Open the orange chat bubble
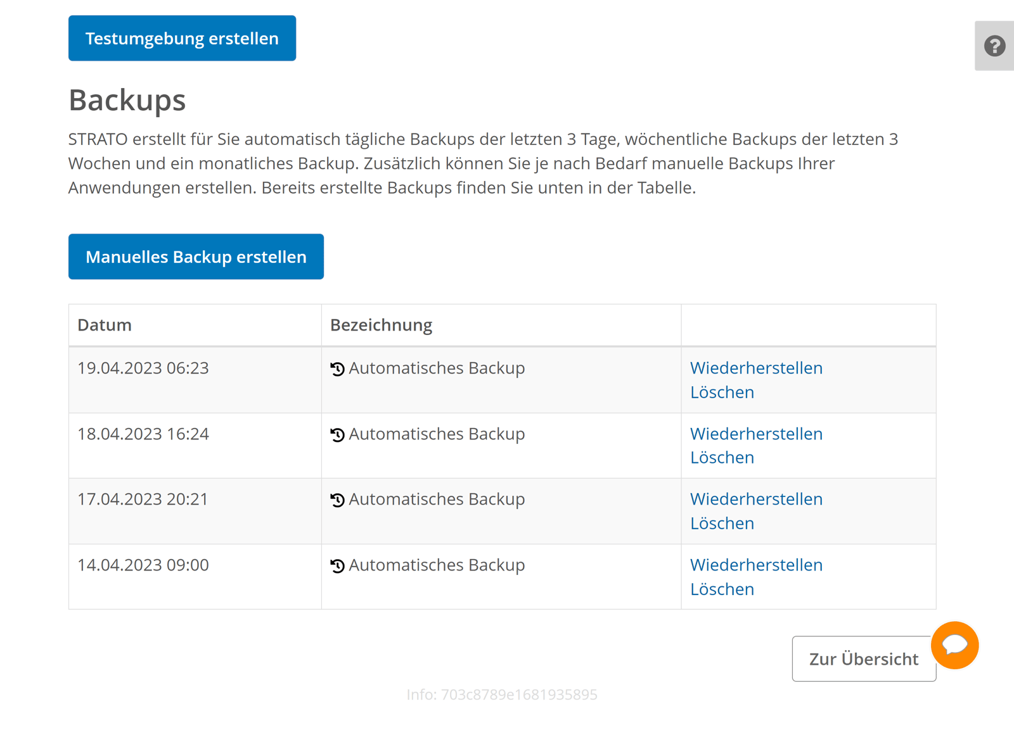The width and height of the screenshot is (1014, 749). (x=954, y=645)
